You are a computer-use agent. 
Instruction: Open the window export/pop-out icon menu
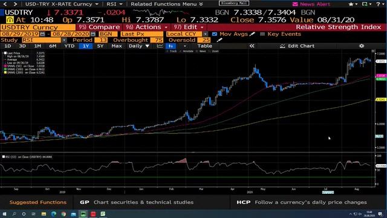click(x=366, y=4)
